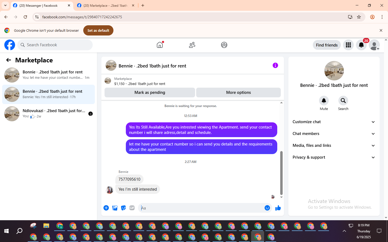Bookmark this page with the star icon
The width and height of the screenshot is (388, 242).
point(359,17)
